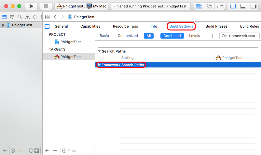261x155 pixels.
Task: Open the Issue navigator warning icon
Action: point(27,17)
